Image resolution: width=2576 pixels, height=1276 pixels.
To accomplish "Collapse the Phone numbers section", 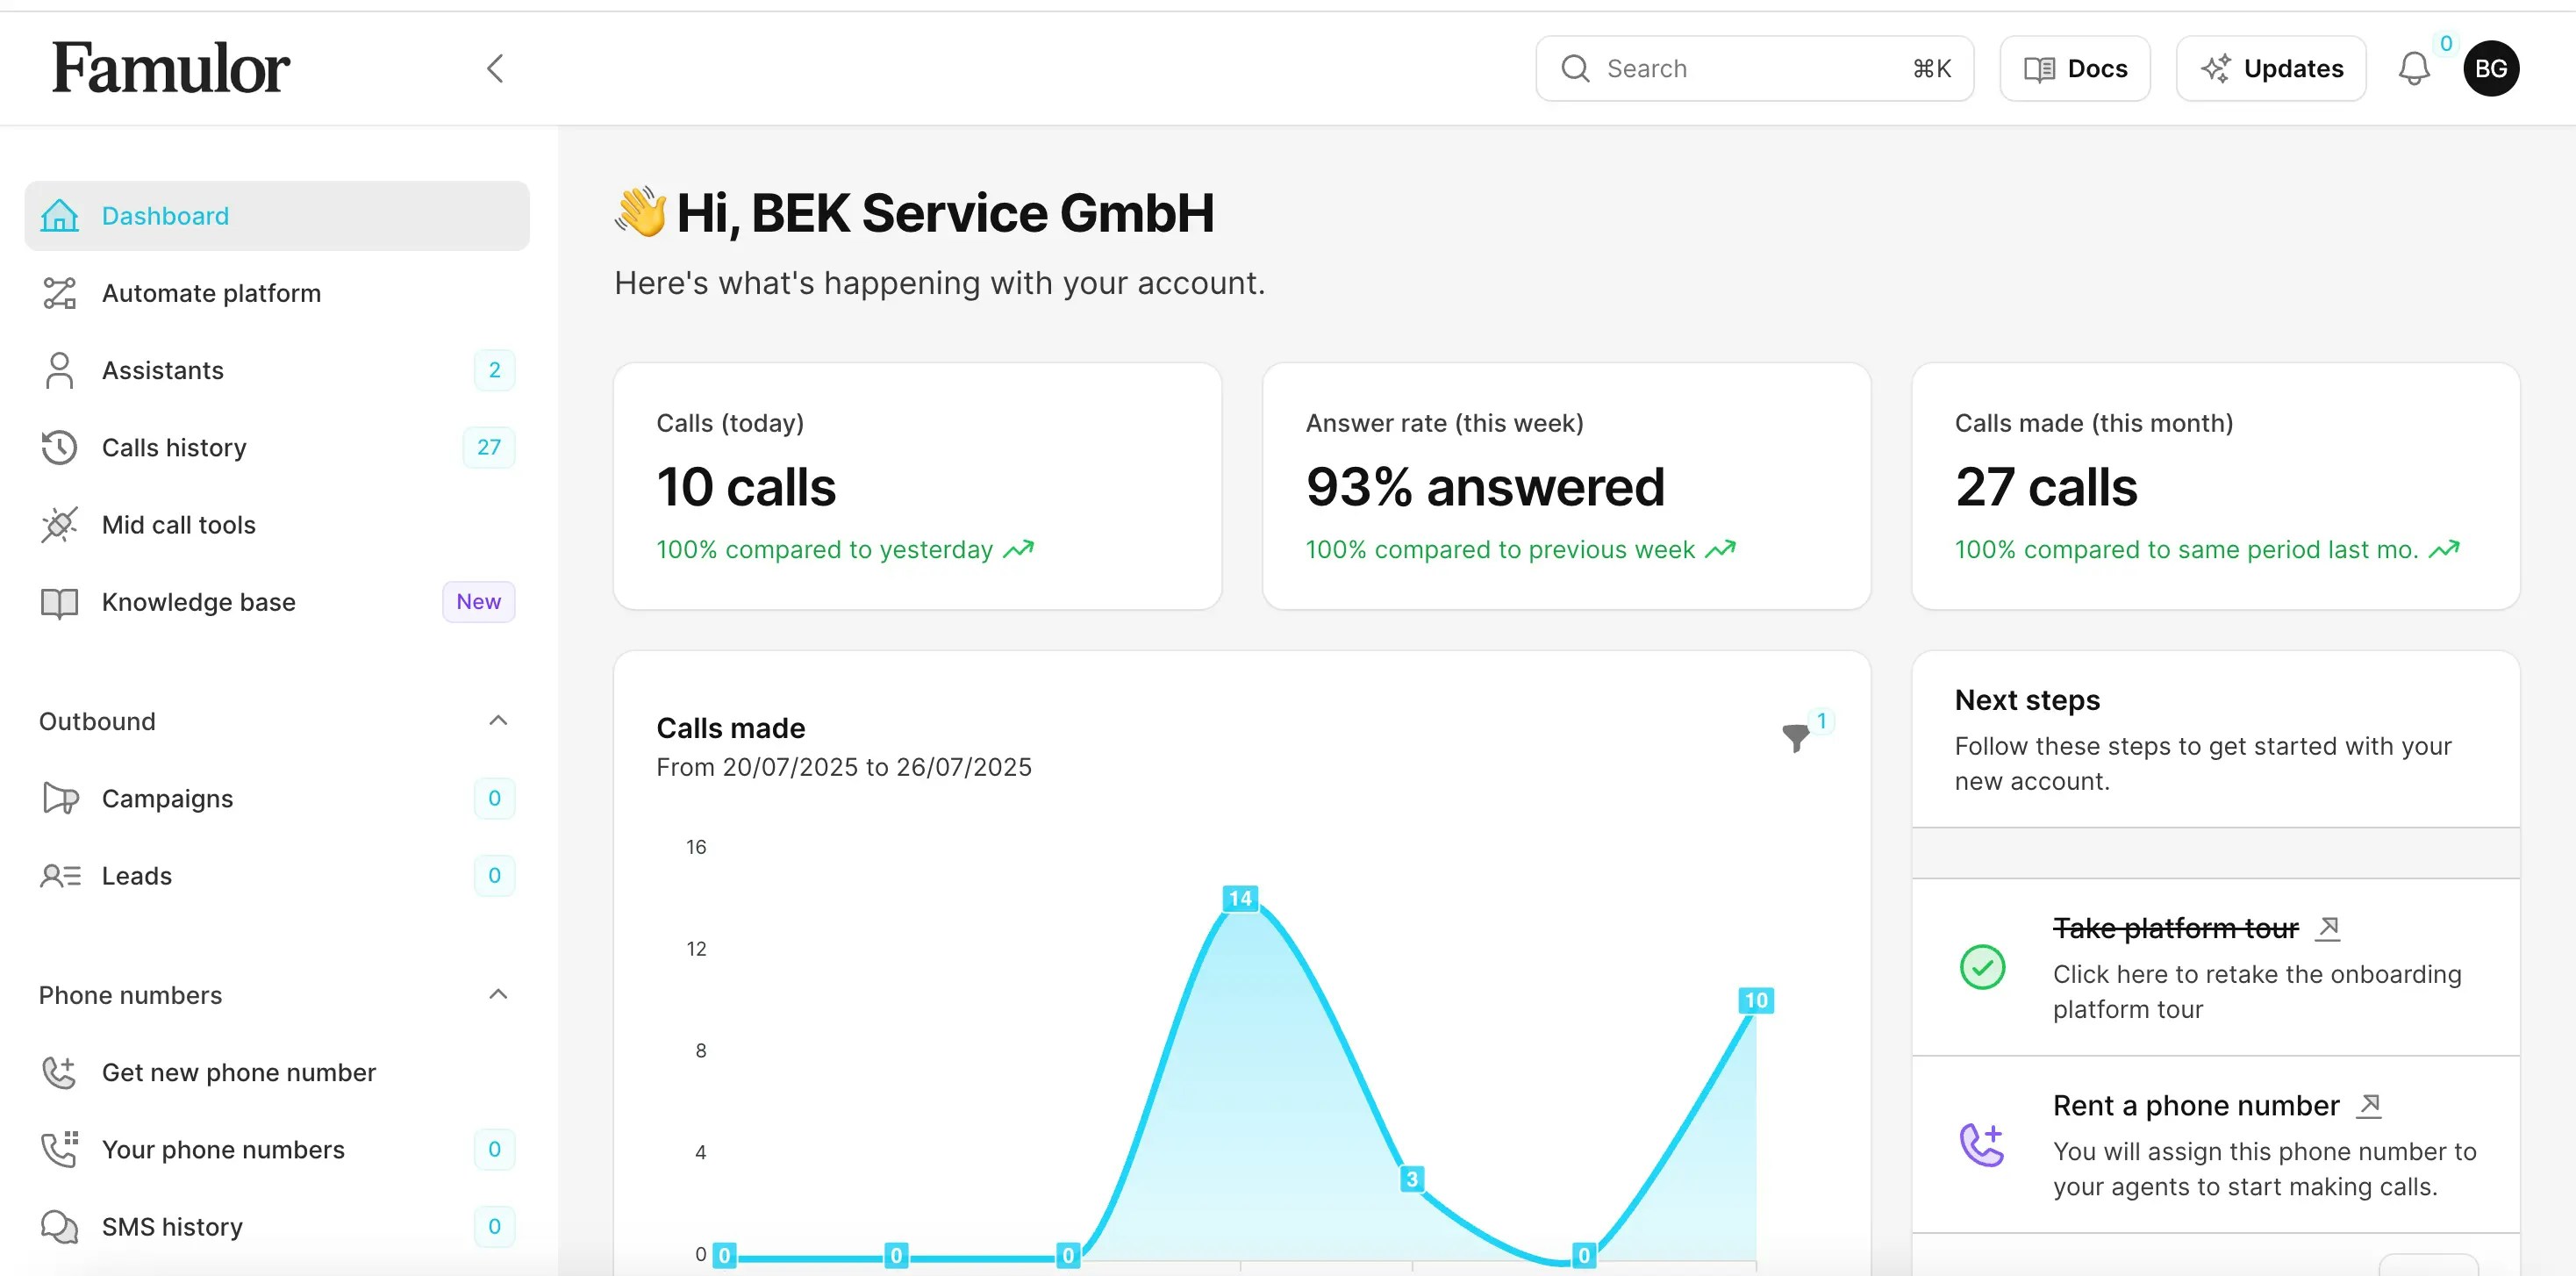I will [x=497, y=994].
